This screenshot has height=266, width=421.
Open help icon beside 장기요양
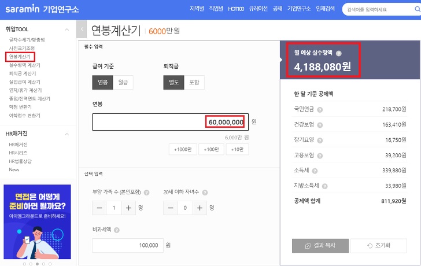pos(320,141)
